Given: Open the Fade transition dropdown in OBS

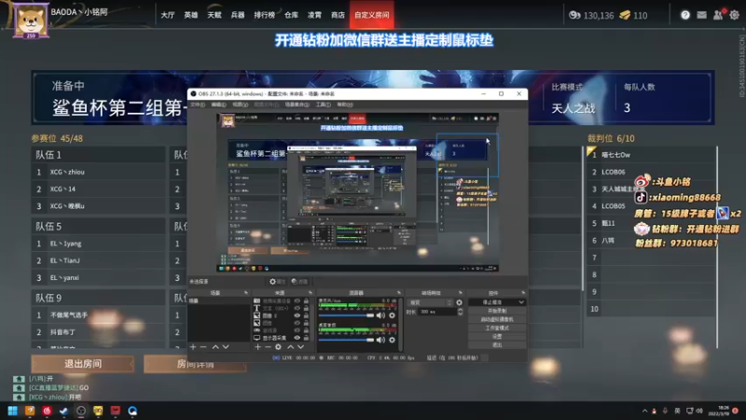Looking at the screenshot, I should (x=430, y=302).
